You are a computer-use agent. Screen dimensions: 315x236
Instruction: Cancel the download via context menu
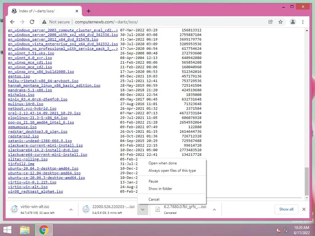click(172, 199)
